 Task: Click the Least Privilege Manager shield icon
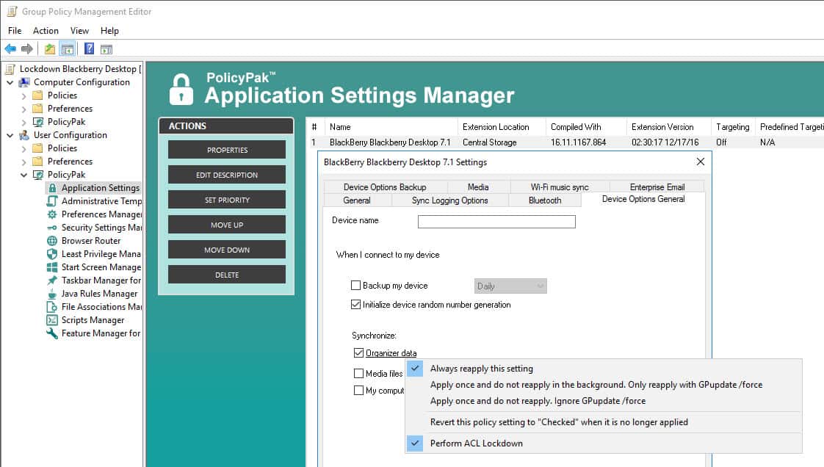click(x=52, y=254)
